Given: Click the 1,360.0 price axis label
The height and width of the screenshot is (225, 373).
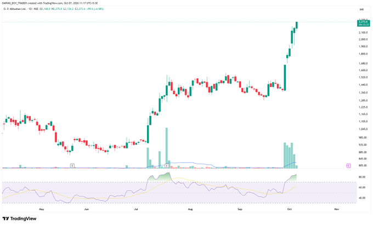Looking at the screenshot, I should (363, 93).
